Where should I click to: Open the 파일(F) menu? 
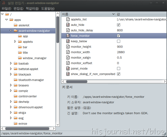point(6,9)
